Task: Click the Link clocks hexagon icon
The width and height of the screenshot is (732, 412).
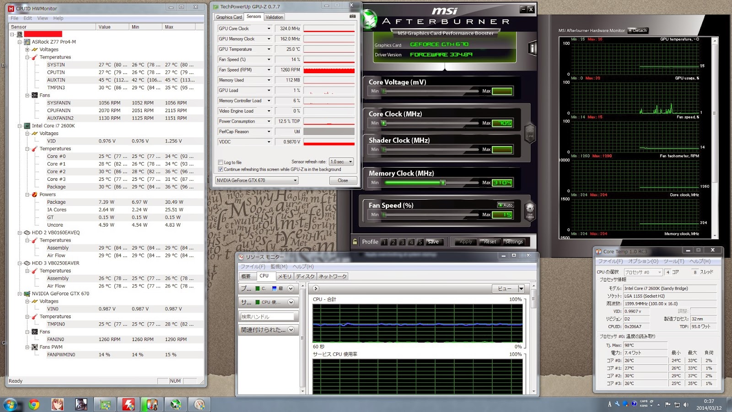Action: click(530, 133)
